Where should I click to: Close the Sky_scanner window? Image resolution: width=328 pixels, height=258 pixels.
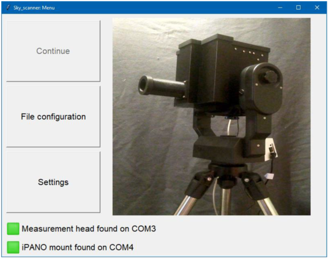click(317, 8)
